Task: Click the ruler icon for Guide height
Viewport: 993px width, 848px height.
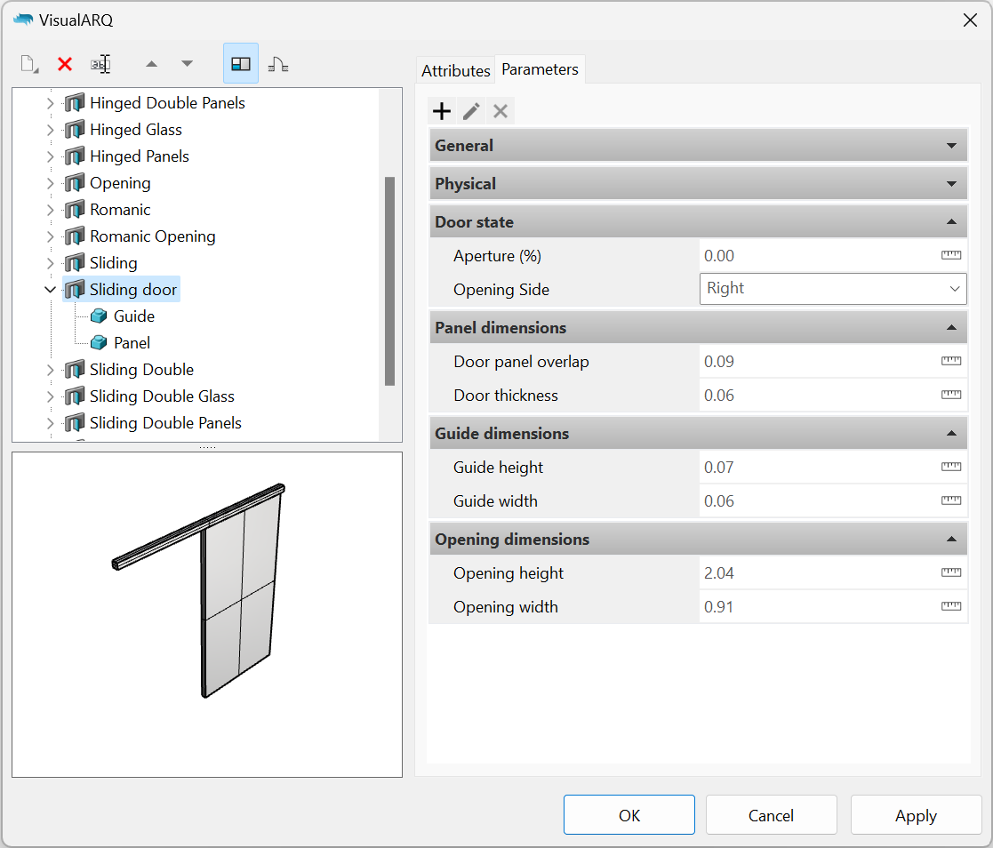Action: point(950,467)
